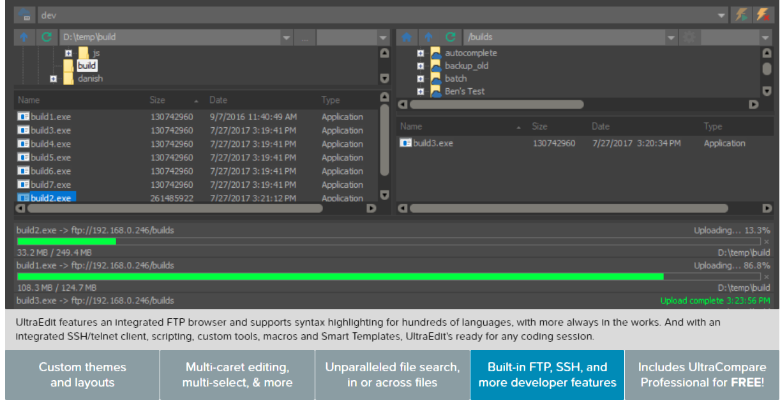
Task: Expand the Ben's Test remote folder
Action: 420,92
